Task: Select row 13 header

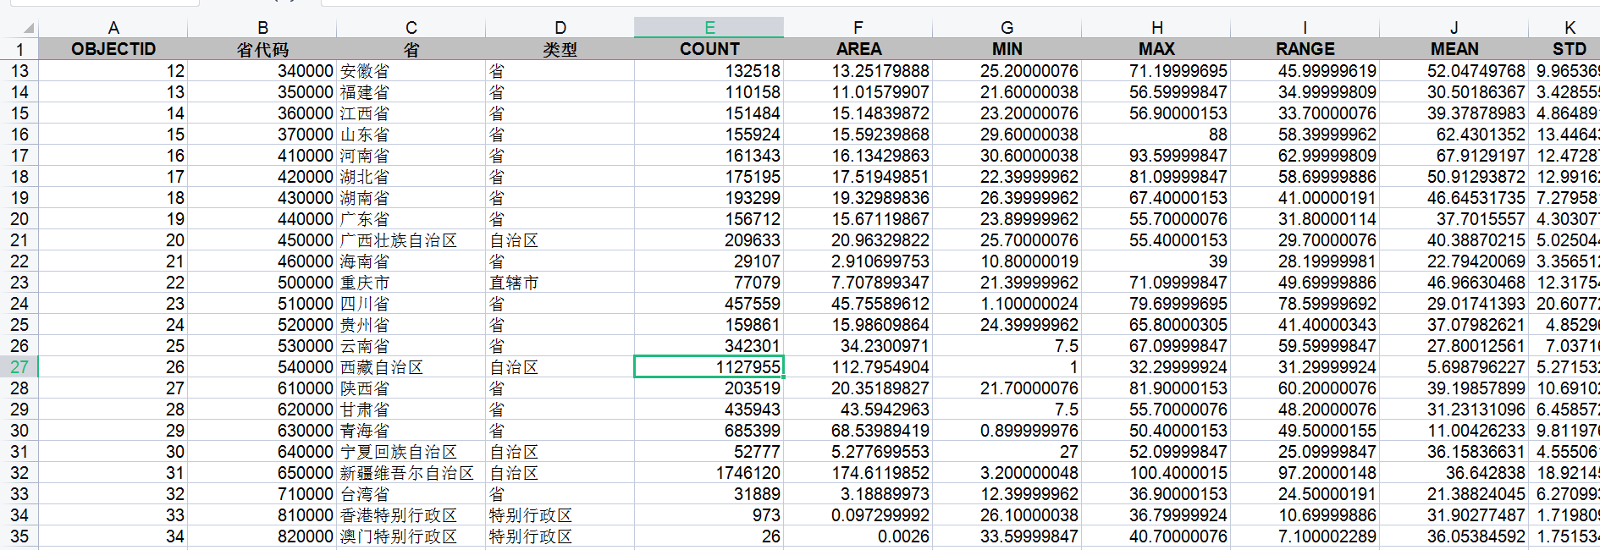Action: pos(19,71)
